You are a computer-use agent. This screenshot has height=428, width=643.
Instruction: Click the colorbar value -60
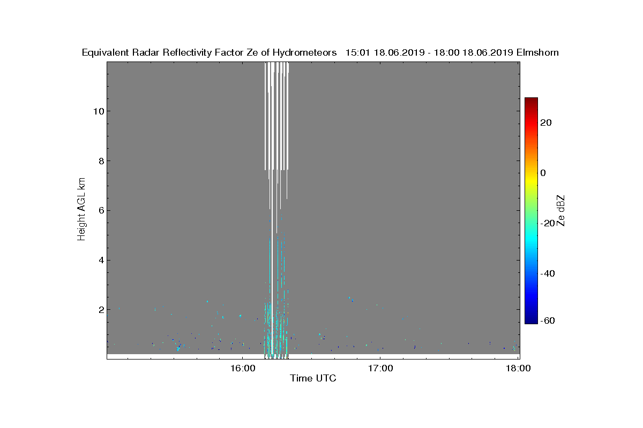pyautogui.click(x=548, y=320)
